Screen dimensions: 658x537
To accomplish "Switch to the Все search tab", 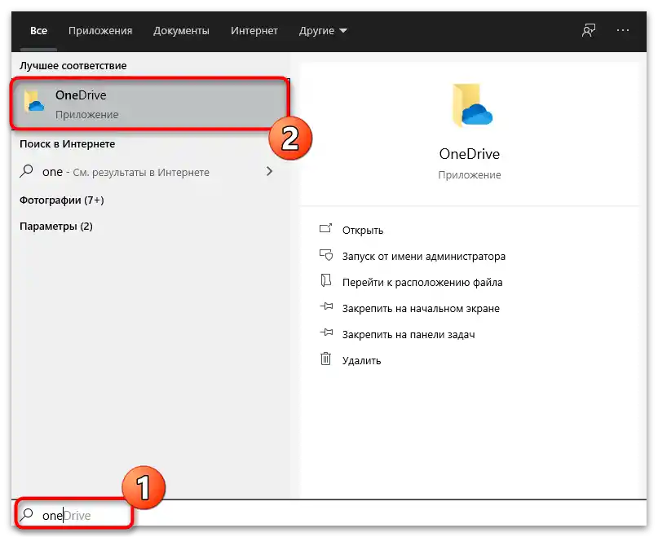I will pos(38,31).
